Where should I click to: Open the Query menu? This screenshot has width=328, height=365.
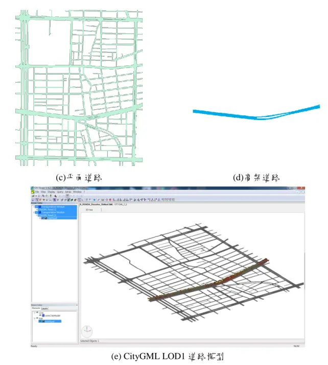tap(60, 192)
